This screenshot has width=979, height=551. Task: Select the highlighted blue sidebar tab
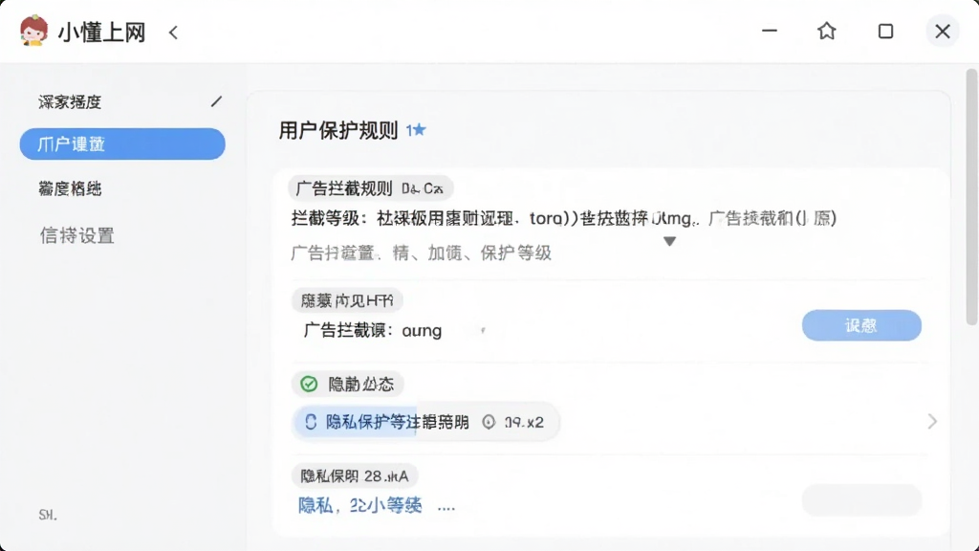[122, 143]
